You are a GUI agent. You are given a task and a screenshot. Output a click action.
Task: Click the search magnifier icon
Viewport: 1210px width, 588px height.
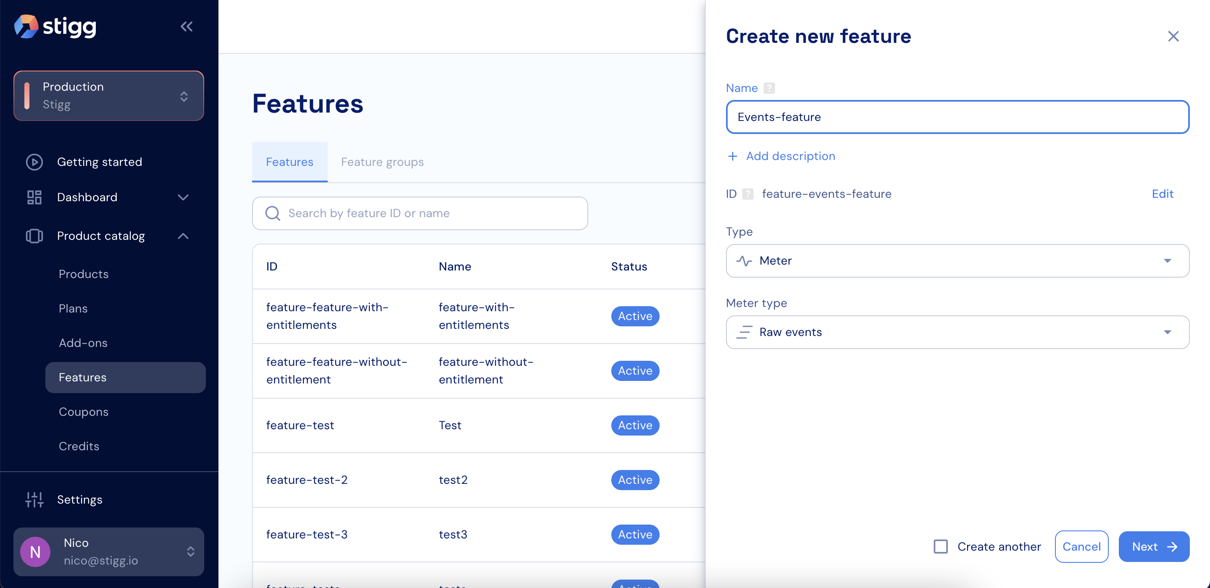click(272, 213)
